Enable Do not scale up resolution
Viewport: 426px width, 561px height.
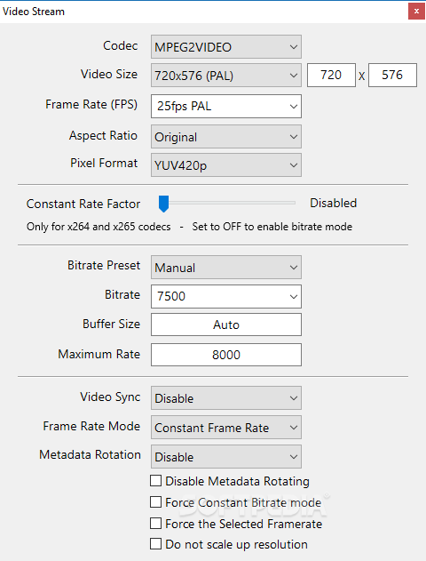(155, 544)
